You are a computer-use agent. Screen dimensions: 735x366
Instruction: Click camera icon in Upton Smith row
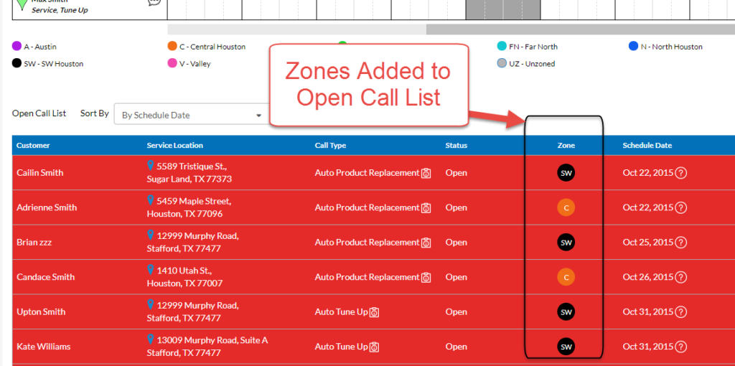(x=374, y=312)
